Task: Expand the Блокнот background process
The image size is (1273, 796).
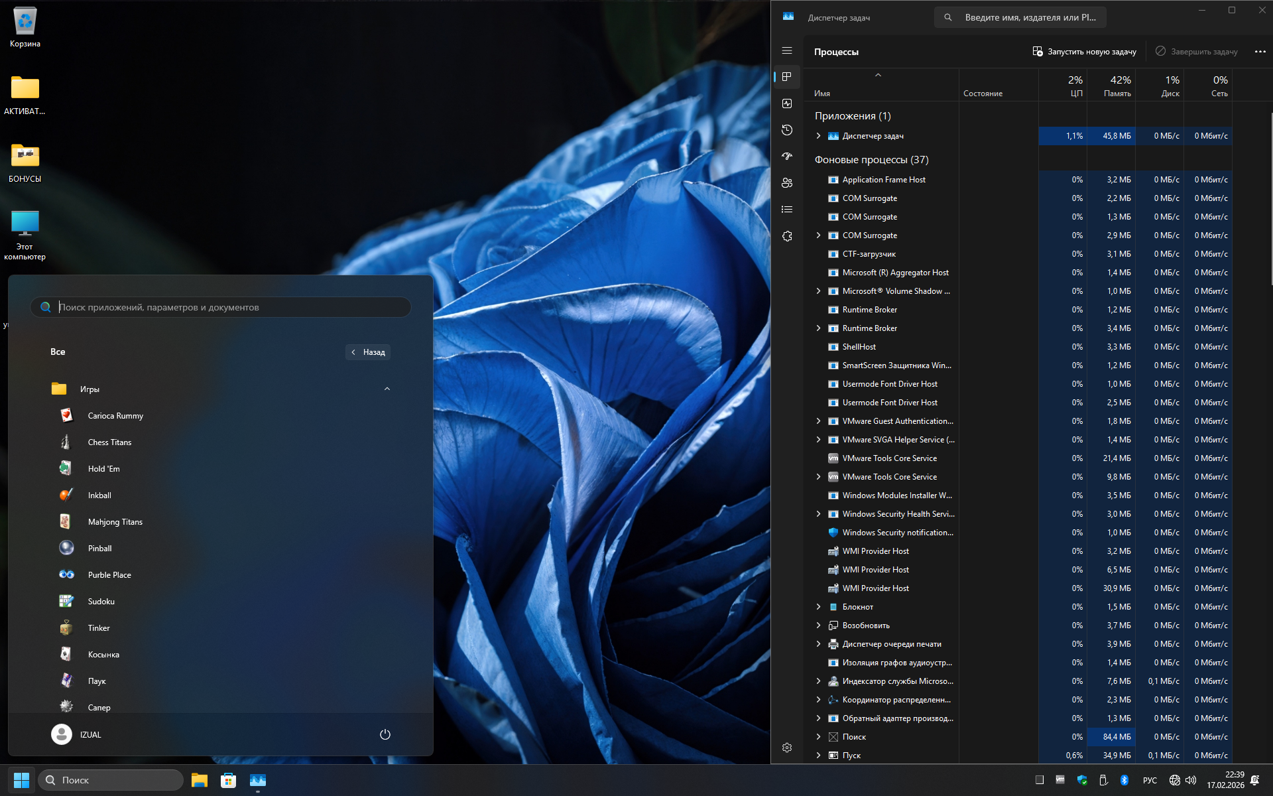Action: pyautogui.click(x=818, y=607)
